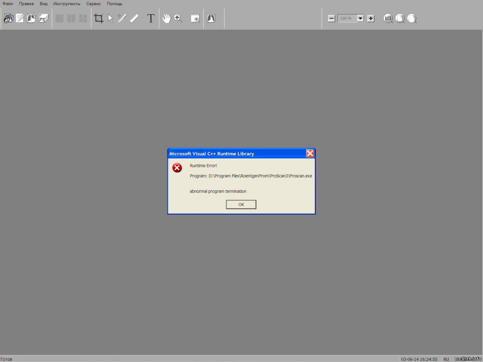The height and width of the screenshot is (362, 483).
Task: Open the zoom percentage dropdown arrow
Action: click(x=361, y=18)
